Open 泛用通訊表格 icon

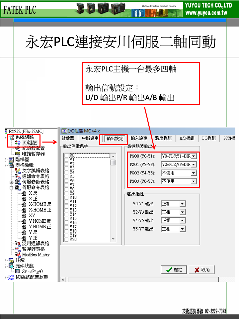pyautogui.click(x=18, y=243)
